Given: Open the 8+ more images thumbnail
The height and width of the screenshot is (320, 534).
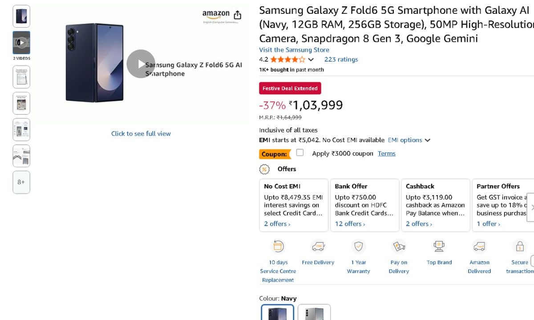Looking at the screenshot, I should click(21, 182).
